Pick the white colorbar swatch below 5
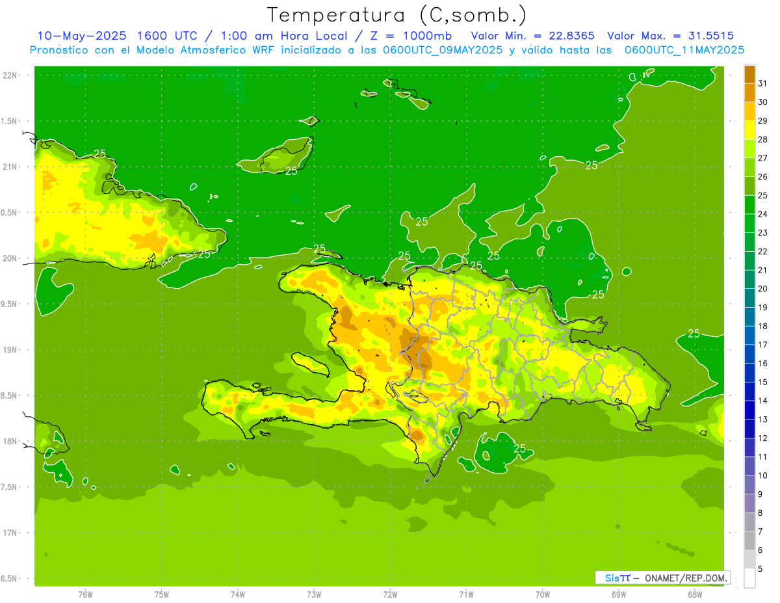This screenshot has width=780, height=603. (x=749, y=578)
